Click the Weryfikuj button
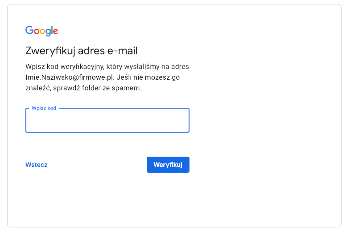The width and height of the screenshot is (346, 231). (x=168, y=165)
